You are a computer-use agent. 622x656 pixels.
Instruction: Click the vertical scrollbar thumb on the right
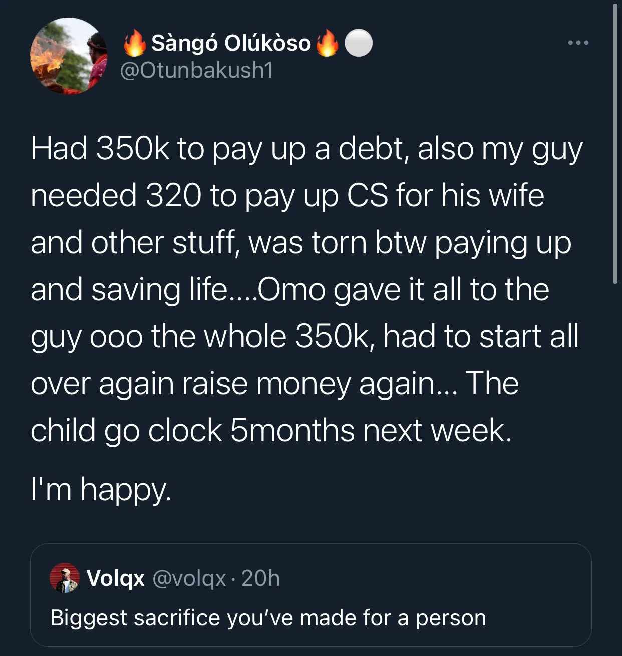coord(615,144)
